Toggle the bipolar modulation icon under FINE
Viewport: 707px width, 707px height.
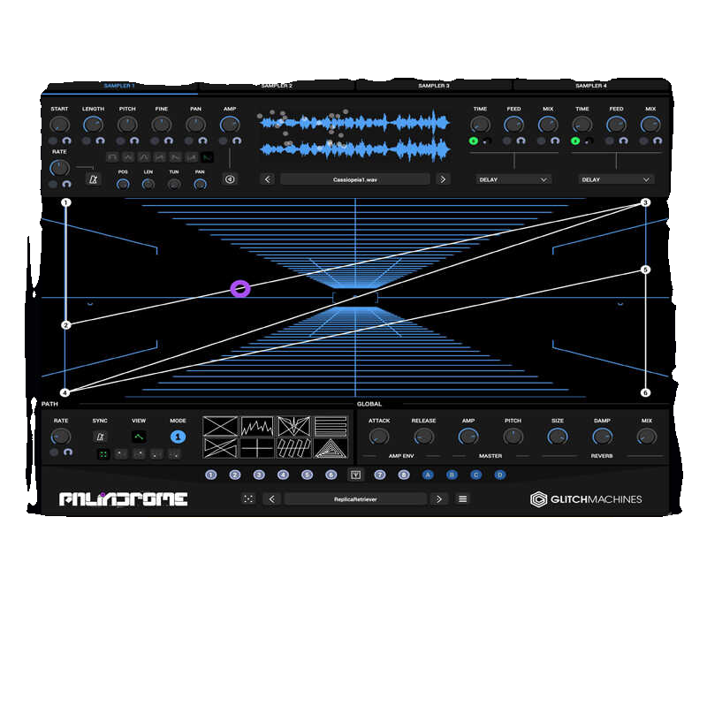click(x=169, y=141)
